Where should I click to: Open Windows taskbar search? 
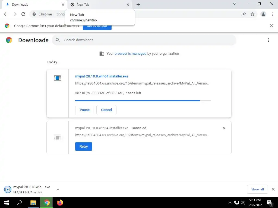[20, 203]
